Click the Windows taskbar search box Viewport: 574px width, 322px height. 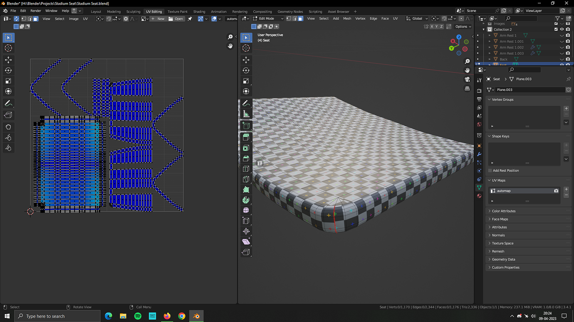coord(57,316)
